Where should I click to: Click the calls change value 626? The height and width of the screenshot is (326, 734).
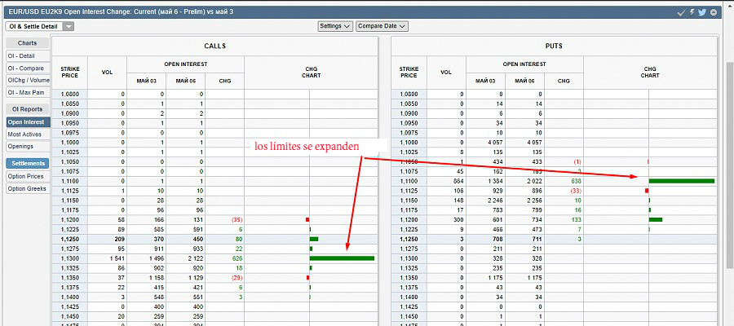[x=236, y=258]
